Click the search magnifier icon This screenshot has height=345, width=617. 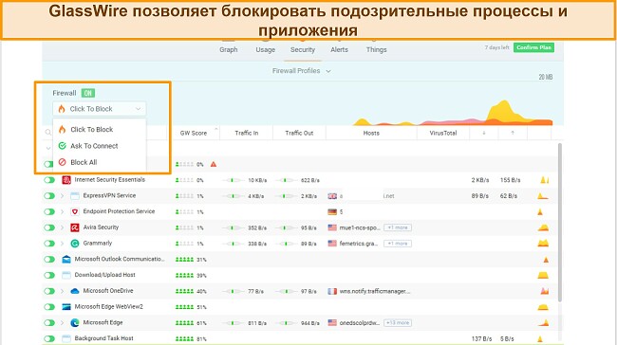48,133
